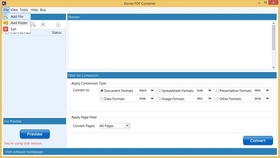Expand the EPUB other format dropdown arrow
Viewport: 280px width, 158px height.
pos(267,99)
